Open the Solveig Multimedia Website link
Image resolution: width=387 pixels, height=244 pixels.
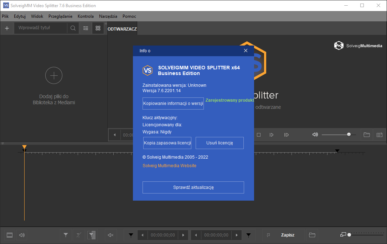[170, 166]
